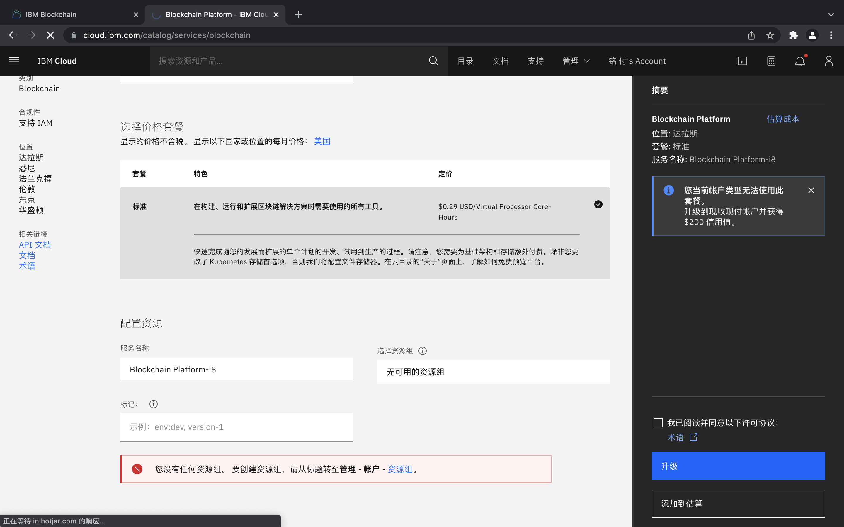Open 铭 付's Account switcher
The image size is (844, 527).
[637, 61]
